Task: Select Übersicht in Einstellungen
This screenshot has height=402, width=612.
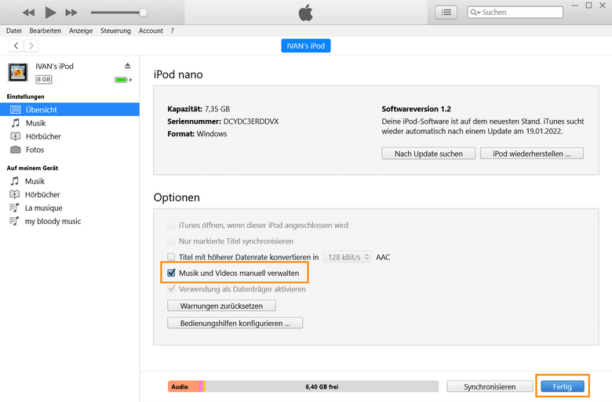Action: pyautogui.click(x=70, y=110)
